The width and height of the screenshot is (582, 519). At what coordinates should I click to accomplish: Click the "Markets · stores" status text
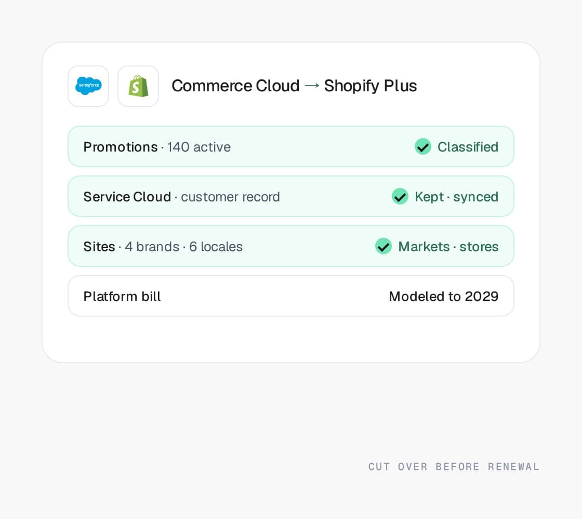[x=448, y=247]
